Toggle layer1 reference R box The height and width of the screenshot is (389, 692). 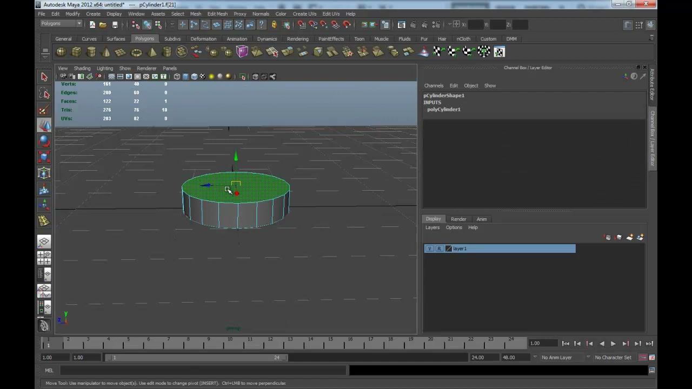439,249
